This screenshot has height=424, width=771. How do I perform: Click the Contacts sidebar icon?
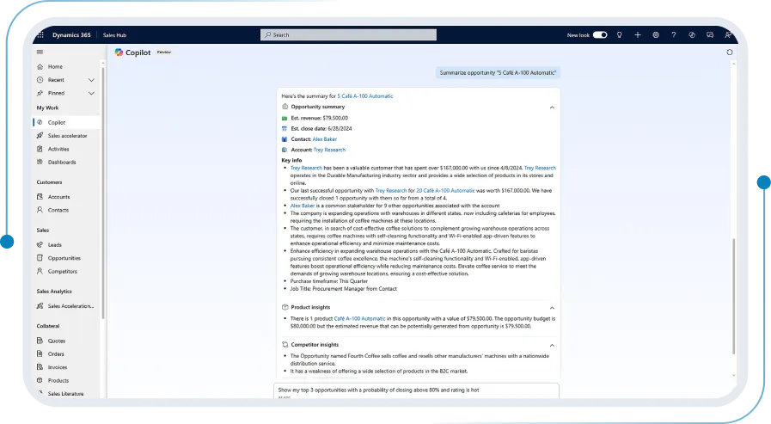pos(40,210)
